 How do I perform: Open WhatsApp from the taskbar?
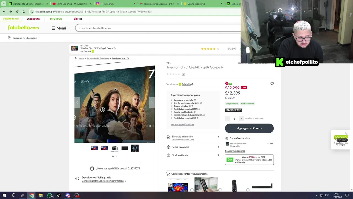[x=50, y=195]
